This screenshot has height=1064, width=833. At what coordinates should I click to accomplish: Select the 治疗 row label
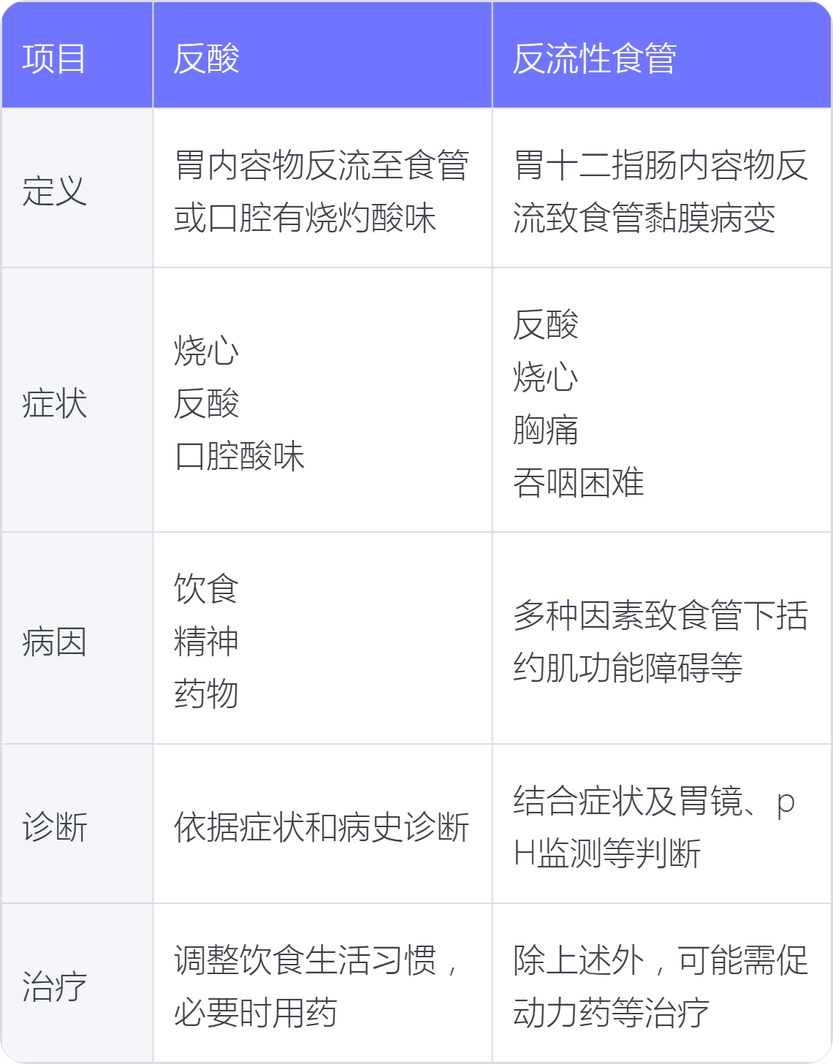pyautogui.click(x=77, y=983)
